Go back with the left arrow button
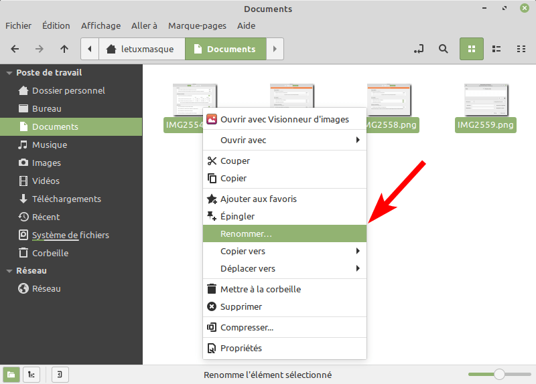 [x=15, y=49]
